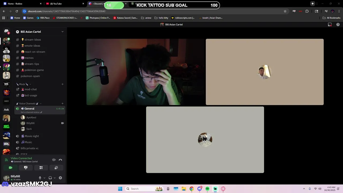This screenshot has width=343, height=193.
Task: Join the Music voice channel
Action: click(40, 142)
